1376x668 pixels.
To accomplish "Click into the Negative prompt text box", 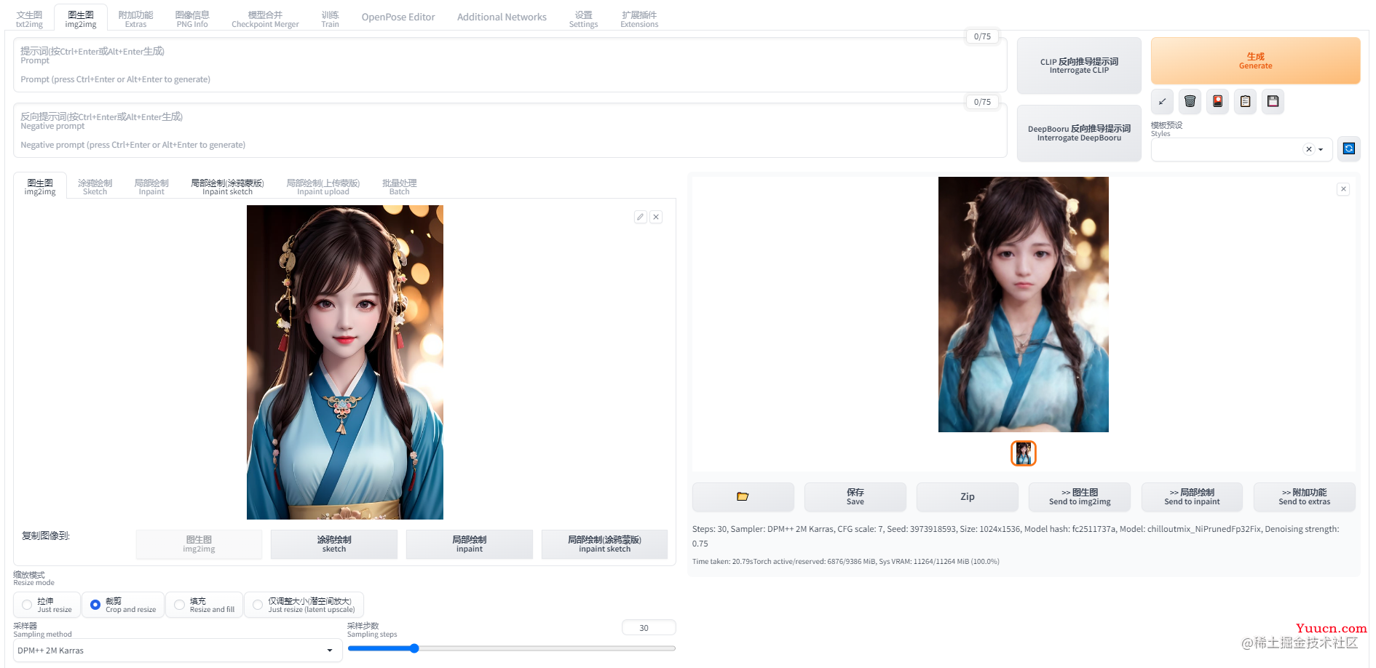I will pyautogui.click(x=510, y=131).
